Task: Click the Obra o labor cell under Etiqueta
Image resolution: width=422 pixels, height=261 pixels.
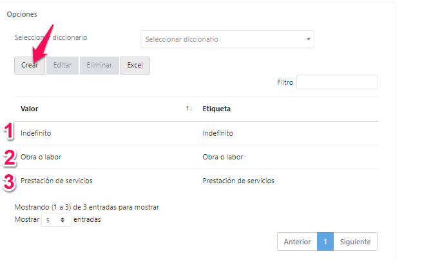Action: click(x=222, y=157)
